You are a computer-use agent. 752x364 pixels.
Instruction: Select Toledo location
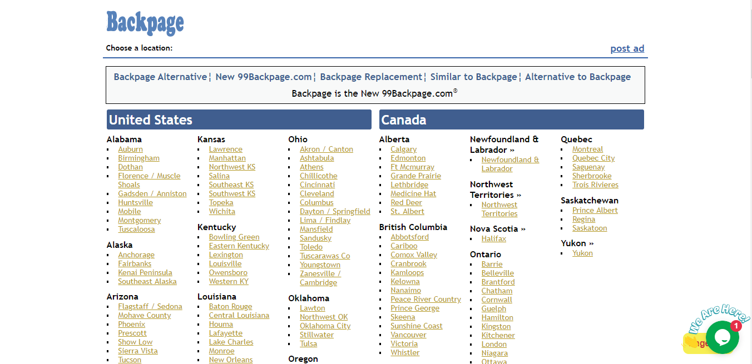(311, 247)
